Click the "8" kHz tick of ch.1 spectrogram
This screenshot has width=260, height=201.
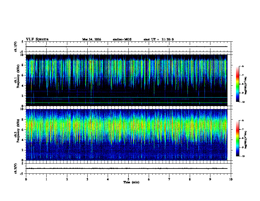click(x=23, y=65)
